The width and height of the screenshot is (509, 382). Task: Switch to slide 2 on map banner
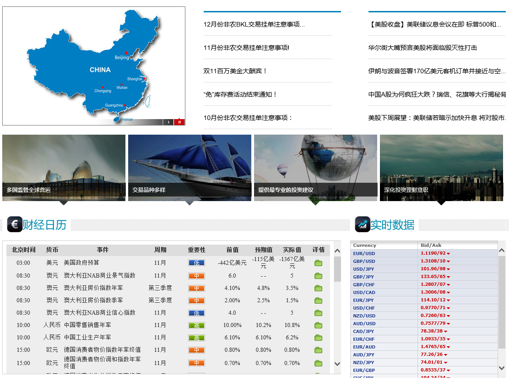[x=179, y=122]
